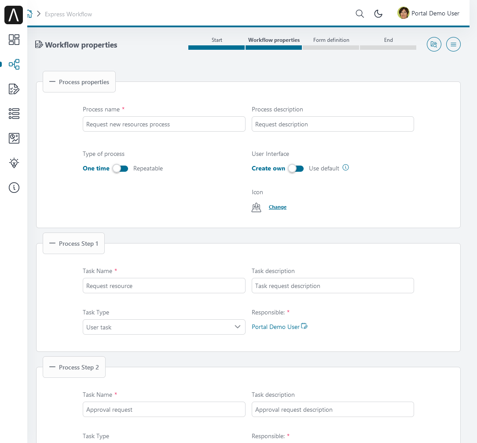Open the task checklist sidebar icon
The image size is (477, 443).
[14, 89]
